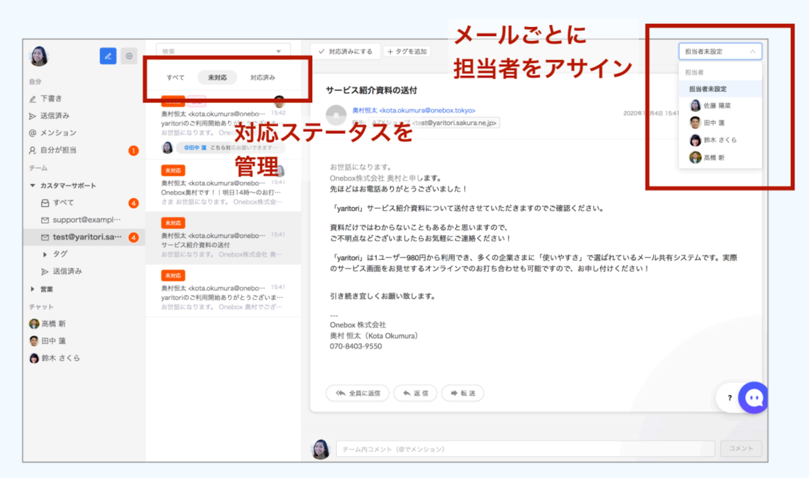Click the 対応済みにする button
Screen dimensions: 809x478
pos(346,52)
